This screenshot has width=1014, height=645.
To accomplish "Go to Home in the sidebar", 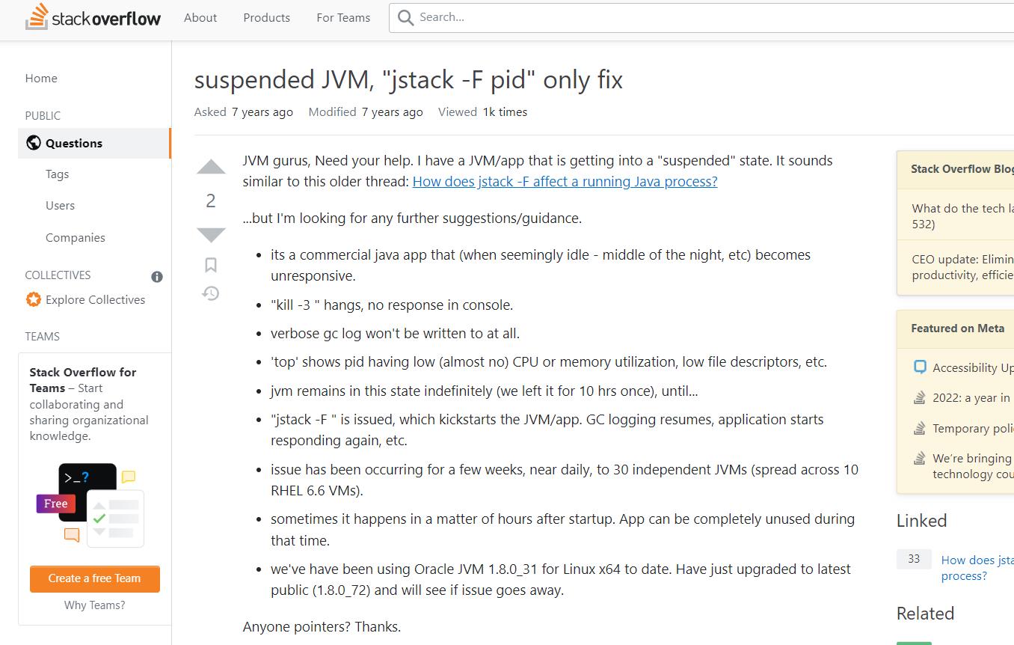I will pyautogui.click(x=41, y=78).
